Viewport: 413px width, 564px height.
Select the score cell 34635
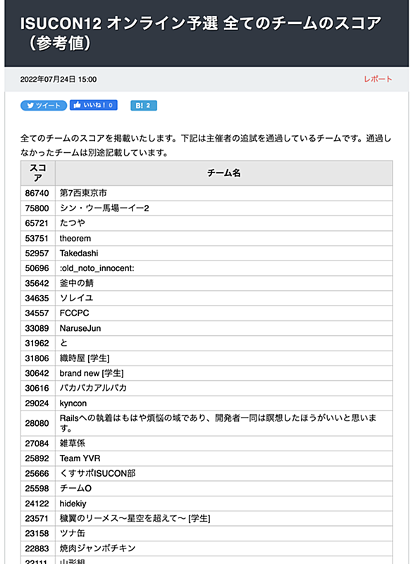tap(38, 298)
